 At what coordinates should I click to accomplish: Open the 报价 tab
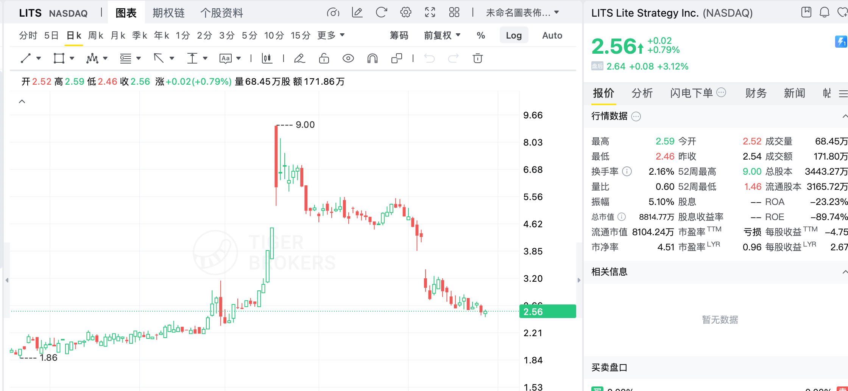click(x=603, y=93)
